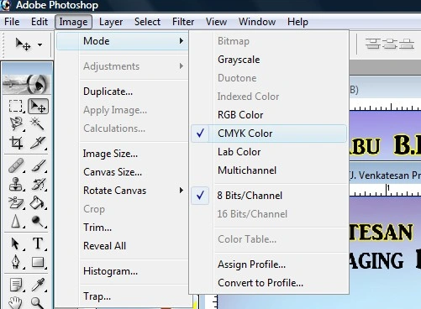Expand the Adjustments submenu arrow
Image resolution: width=421 pixels, height=309 pixels.
pos(182,66)
